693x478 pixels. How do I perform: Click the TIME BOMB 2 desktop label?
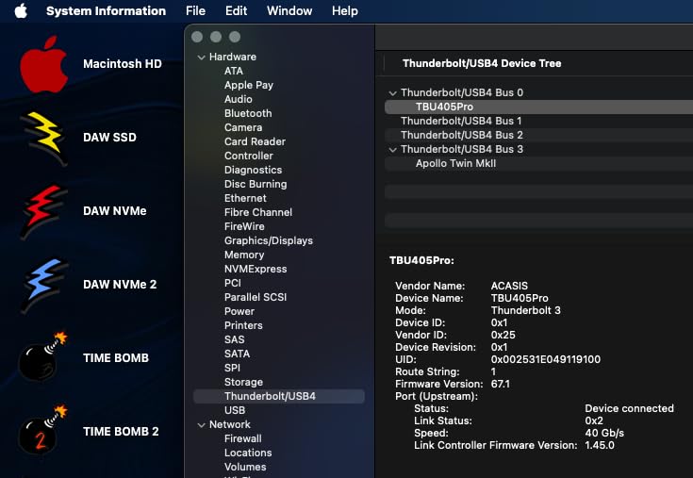(x=121, y=432)
